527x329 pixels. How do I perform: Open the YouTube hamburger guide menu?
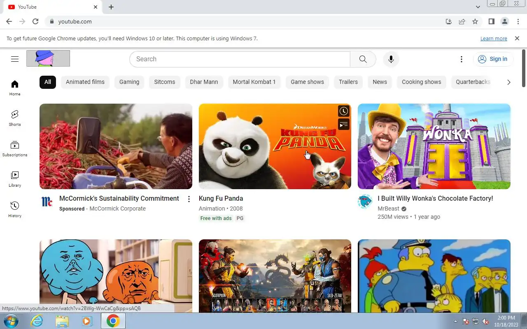point(15,59)
